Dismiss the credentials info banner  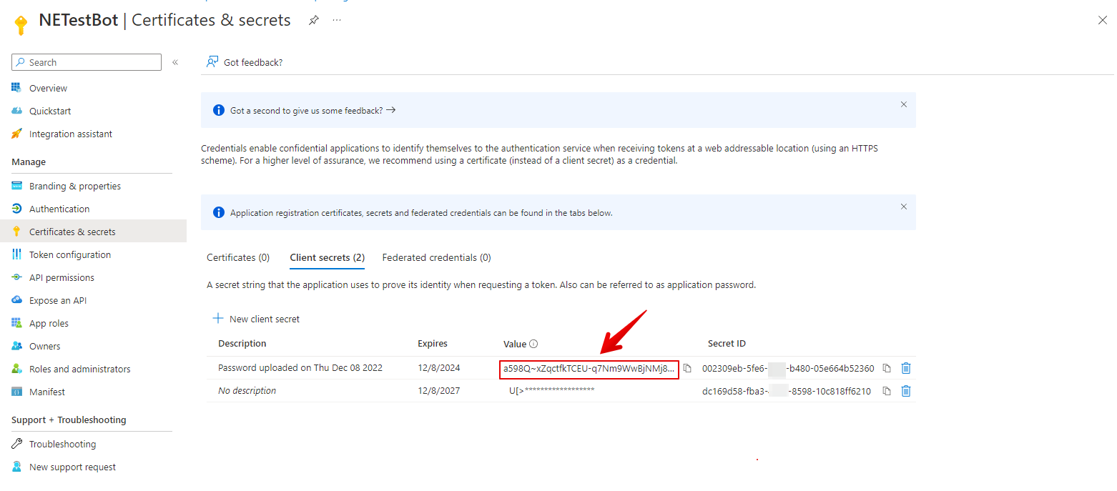pyautogui.click(x=904, y=207)
